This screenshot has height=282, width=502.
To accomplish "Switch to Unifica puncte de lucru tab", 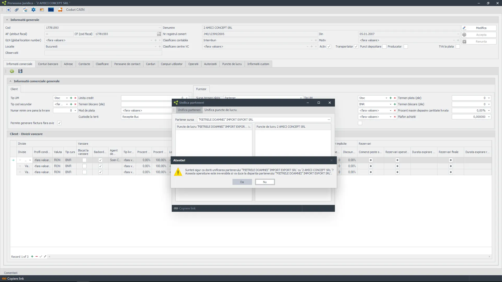I will click(221, 110).
